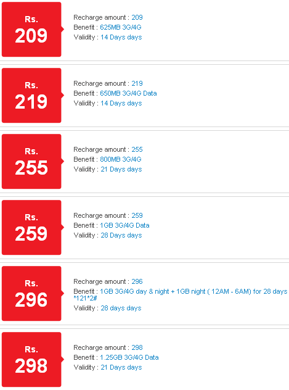The height and width of the screenshot is (390, 289).
Task: Click the 800MB 3G/4G benefit text
Action: [x=121, y=159]
